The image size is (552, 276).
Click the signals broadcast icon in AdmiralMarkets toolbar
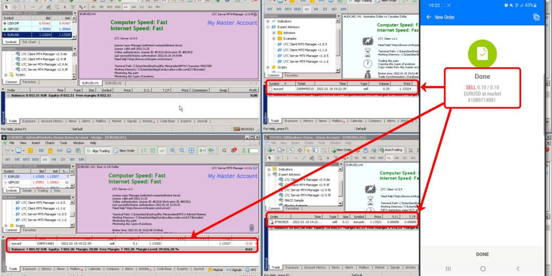tap(60, 151)
